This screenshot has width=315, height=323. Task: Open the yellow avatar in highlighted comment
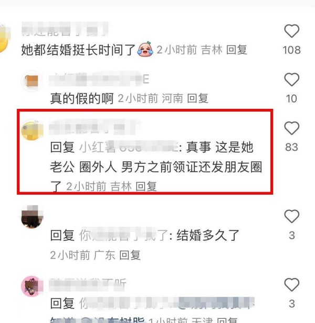click(32, 130)
